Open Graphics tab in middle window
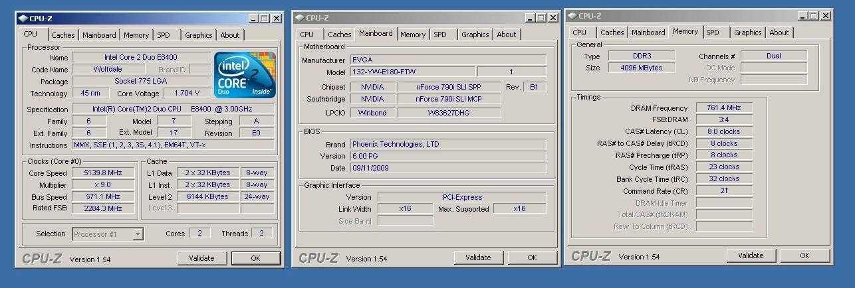Screen dimensions: 855x288 [x=475, y=35]
